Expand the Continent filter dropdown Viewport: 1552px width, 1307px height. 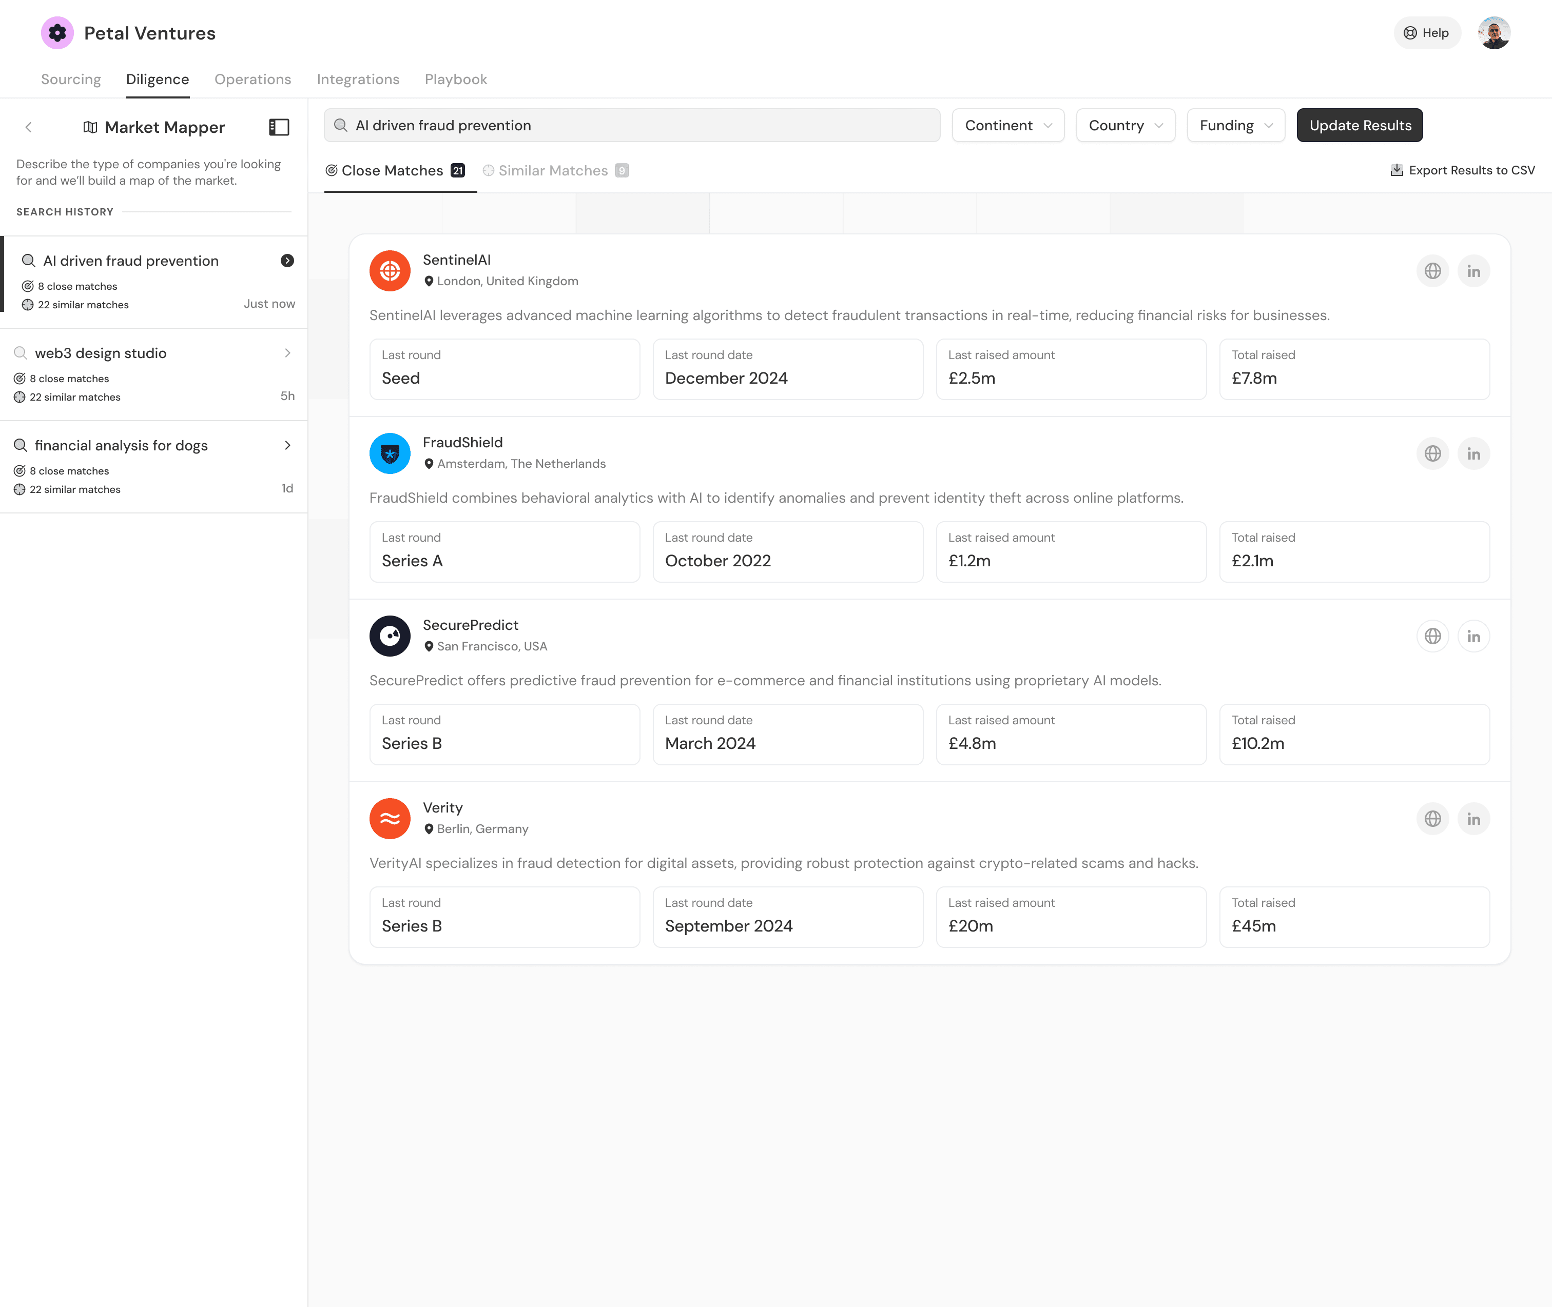(1007, 126)
